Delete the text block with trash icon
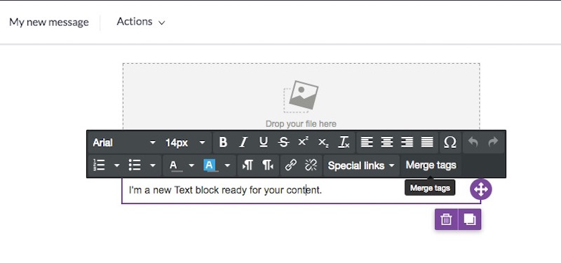The width and height of the screenshot is (561, 263). [x=446, y=220]
